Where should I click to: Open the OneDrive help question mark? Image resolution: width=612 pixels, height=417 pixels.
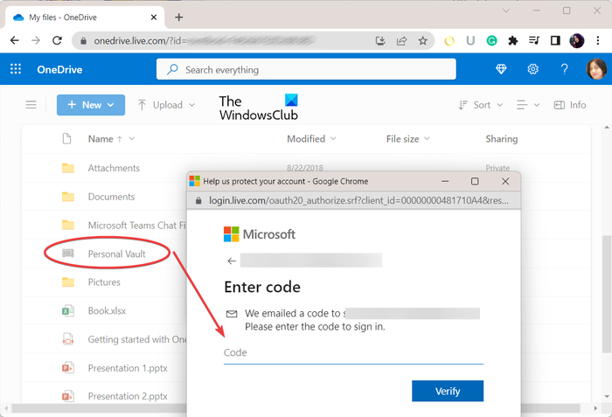pyautogui.click(x=565, y=69)
